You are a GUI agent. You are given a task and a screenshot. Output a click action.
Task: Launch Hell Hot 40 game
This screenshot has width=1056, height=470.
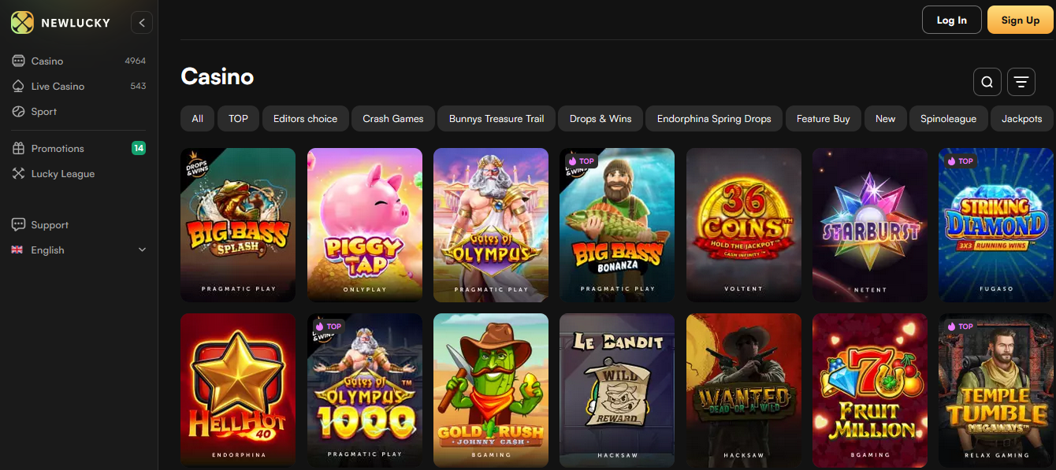coord(238,390)
